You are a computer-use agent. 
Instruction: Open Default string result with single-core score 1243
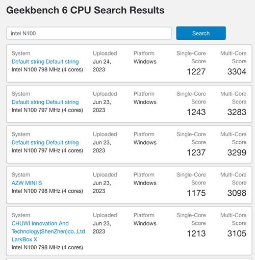point(45,102)
